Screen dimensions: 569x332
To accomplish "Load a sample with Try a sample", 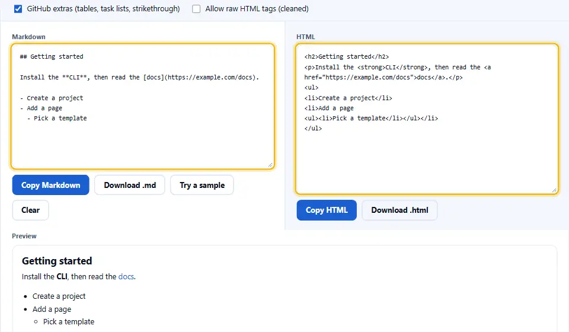I will [x=202, y=185].
